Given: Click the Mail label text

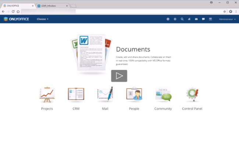Looking at the screenshot, I should click(105, 109).
